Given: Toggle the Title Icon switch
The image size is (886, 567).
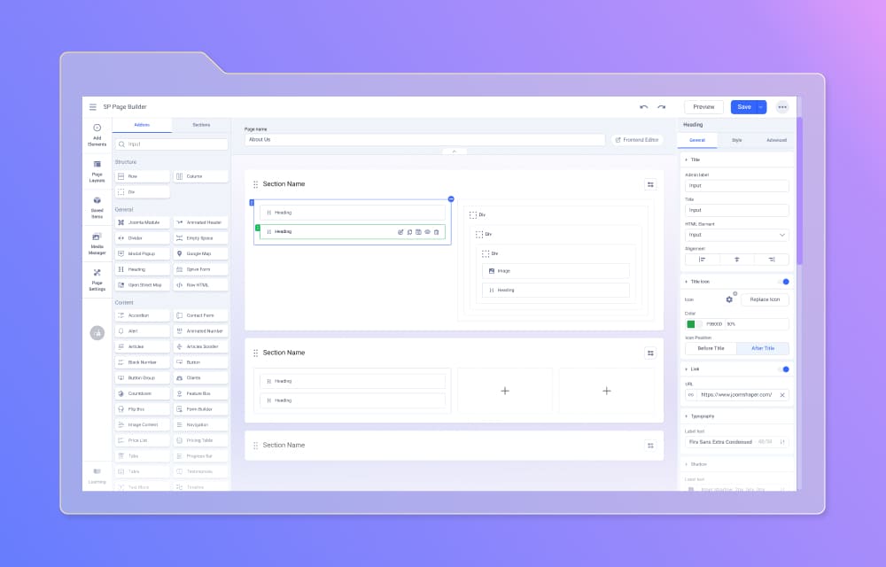Looking at the screenshot, I should pos(784,281).
